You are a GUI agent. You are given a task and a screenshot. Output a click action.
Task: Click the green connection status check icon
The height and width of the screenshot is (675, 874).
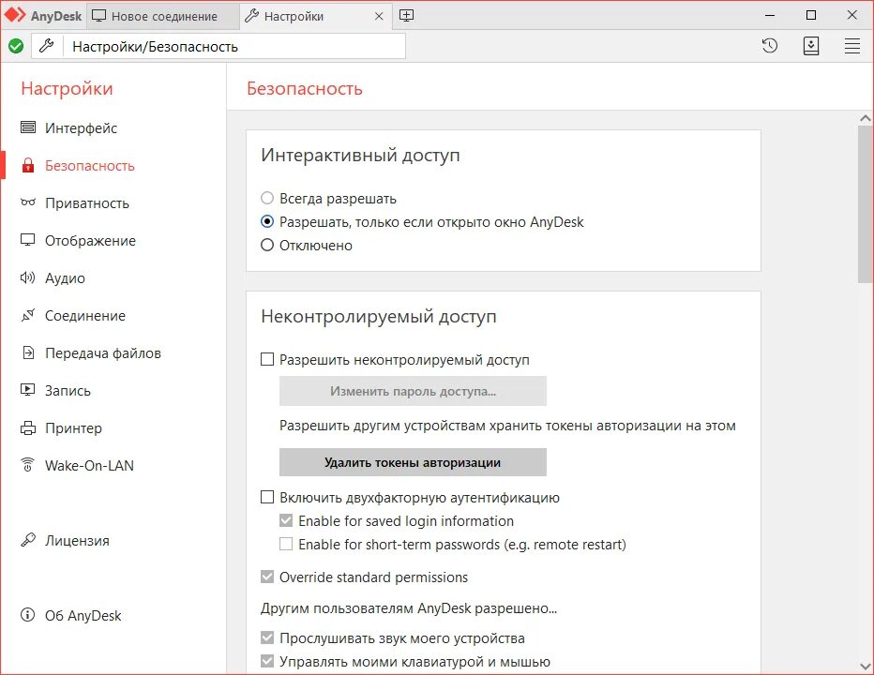[16, 46]
